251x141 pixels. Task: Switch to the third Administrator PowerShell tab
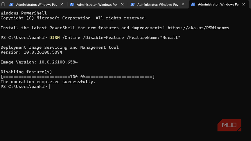[x=158, y=4]
